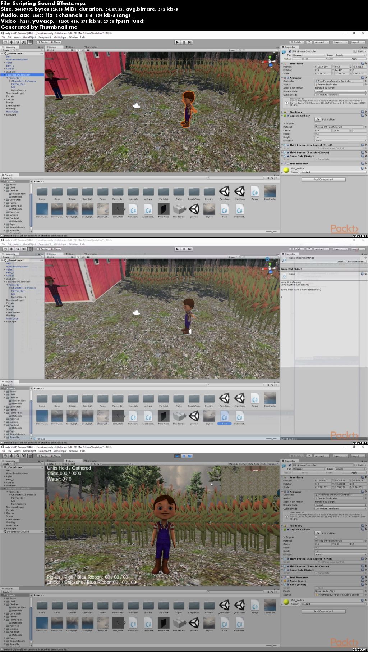Switch to the Scene tab in the bottom frame

tap(52, 461)
